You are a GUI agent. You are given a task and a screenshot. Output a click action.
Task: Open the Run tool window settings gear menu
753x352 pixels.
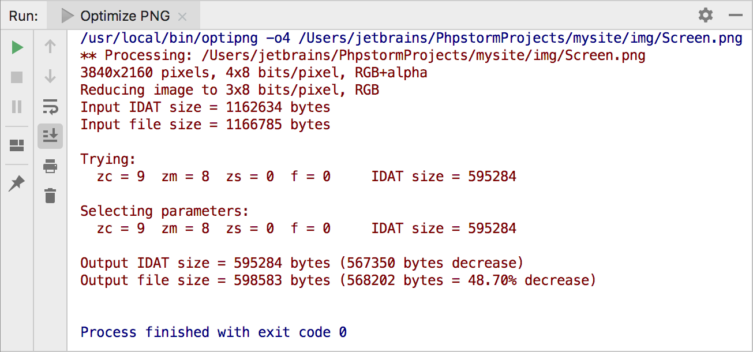(705, 16)
